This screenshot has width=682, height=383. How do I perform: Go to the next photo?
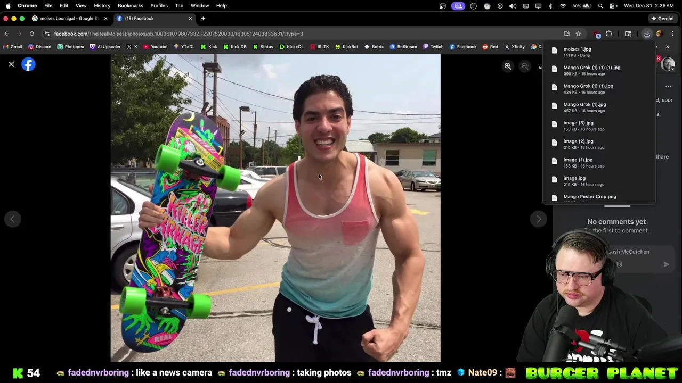coord(539,219)
